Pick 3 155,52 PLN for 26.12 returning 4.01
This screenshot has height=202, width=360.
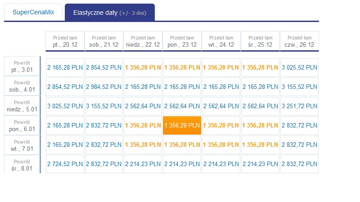(x=299, y=87)
